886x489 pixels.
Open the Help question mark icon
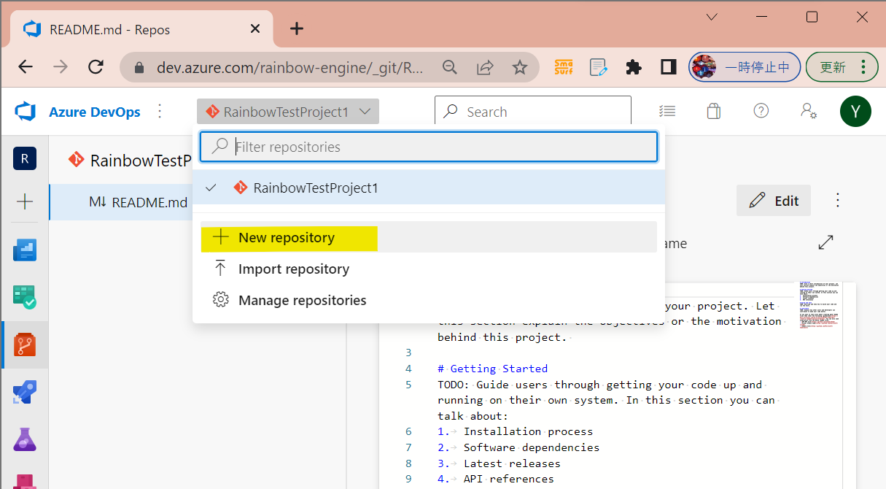pos(761,111)
